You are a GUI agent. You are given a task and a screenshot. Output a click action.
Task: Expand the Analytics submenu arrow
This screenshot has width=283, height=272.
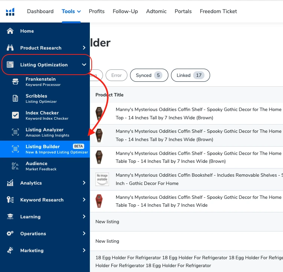pyautogui.click(x=84, y=183)
